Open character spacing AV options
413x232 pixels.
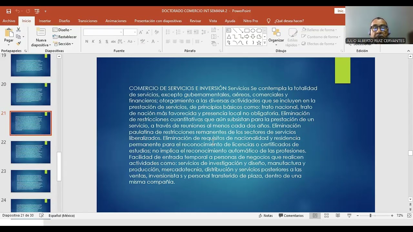(x=121, y=42)
